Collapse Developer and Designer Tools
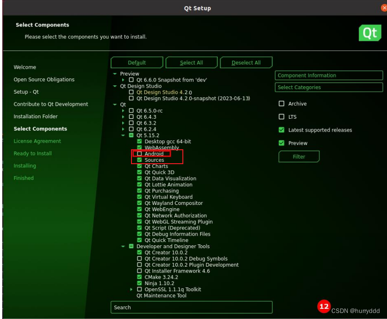 (x=123, y=246)
